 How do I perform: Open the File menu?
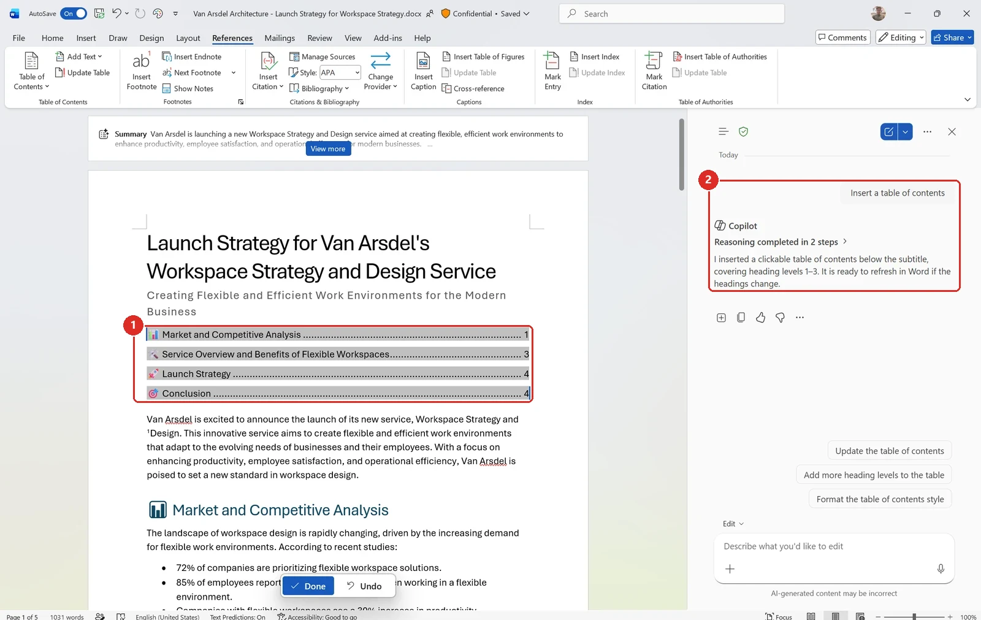19,38
